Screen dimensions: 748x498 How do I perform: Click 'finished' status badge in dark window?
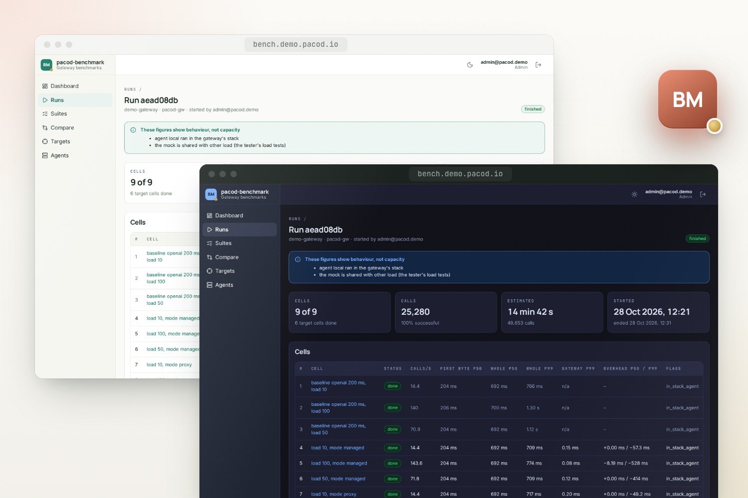tap(697, 239)
